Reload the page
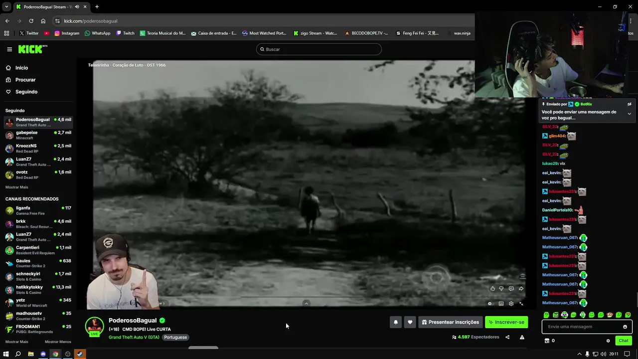Image resolution: width=638 pixels, height=359 pixels. (31, 21)
